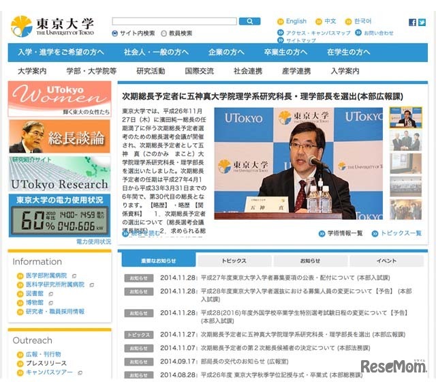Open 在学生の方へ menu

[x=348, y=52]
